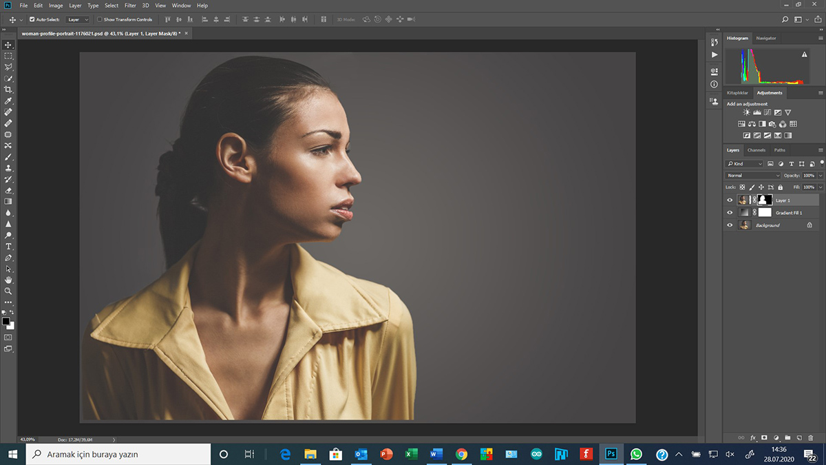Enable Show Transform Controls checkbox

[x=100, y=19]
